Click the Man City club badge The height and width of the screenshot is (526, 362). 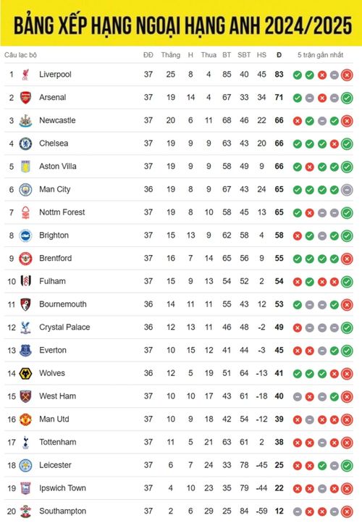pyautogui.click(x=25, y=190)
